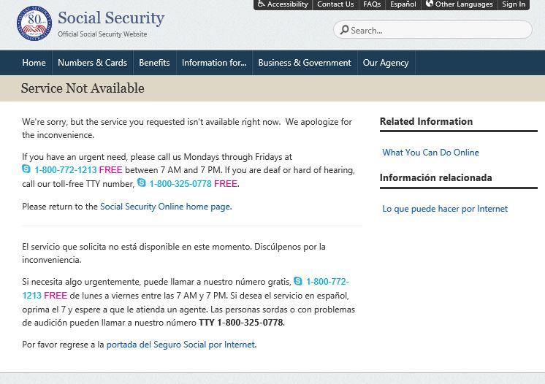Open the FAQs link
The image size is (545, 384).
[372, 4]
